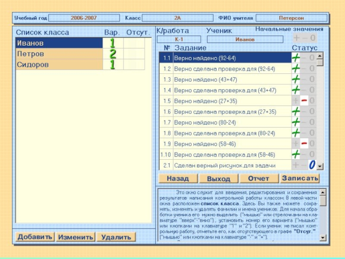The height and width of the screenshot is (259, 345).
Task: Click the default values plus icon
Action: (x=297, y=38)
